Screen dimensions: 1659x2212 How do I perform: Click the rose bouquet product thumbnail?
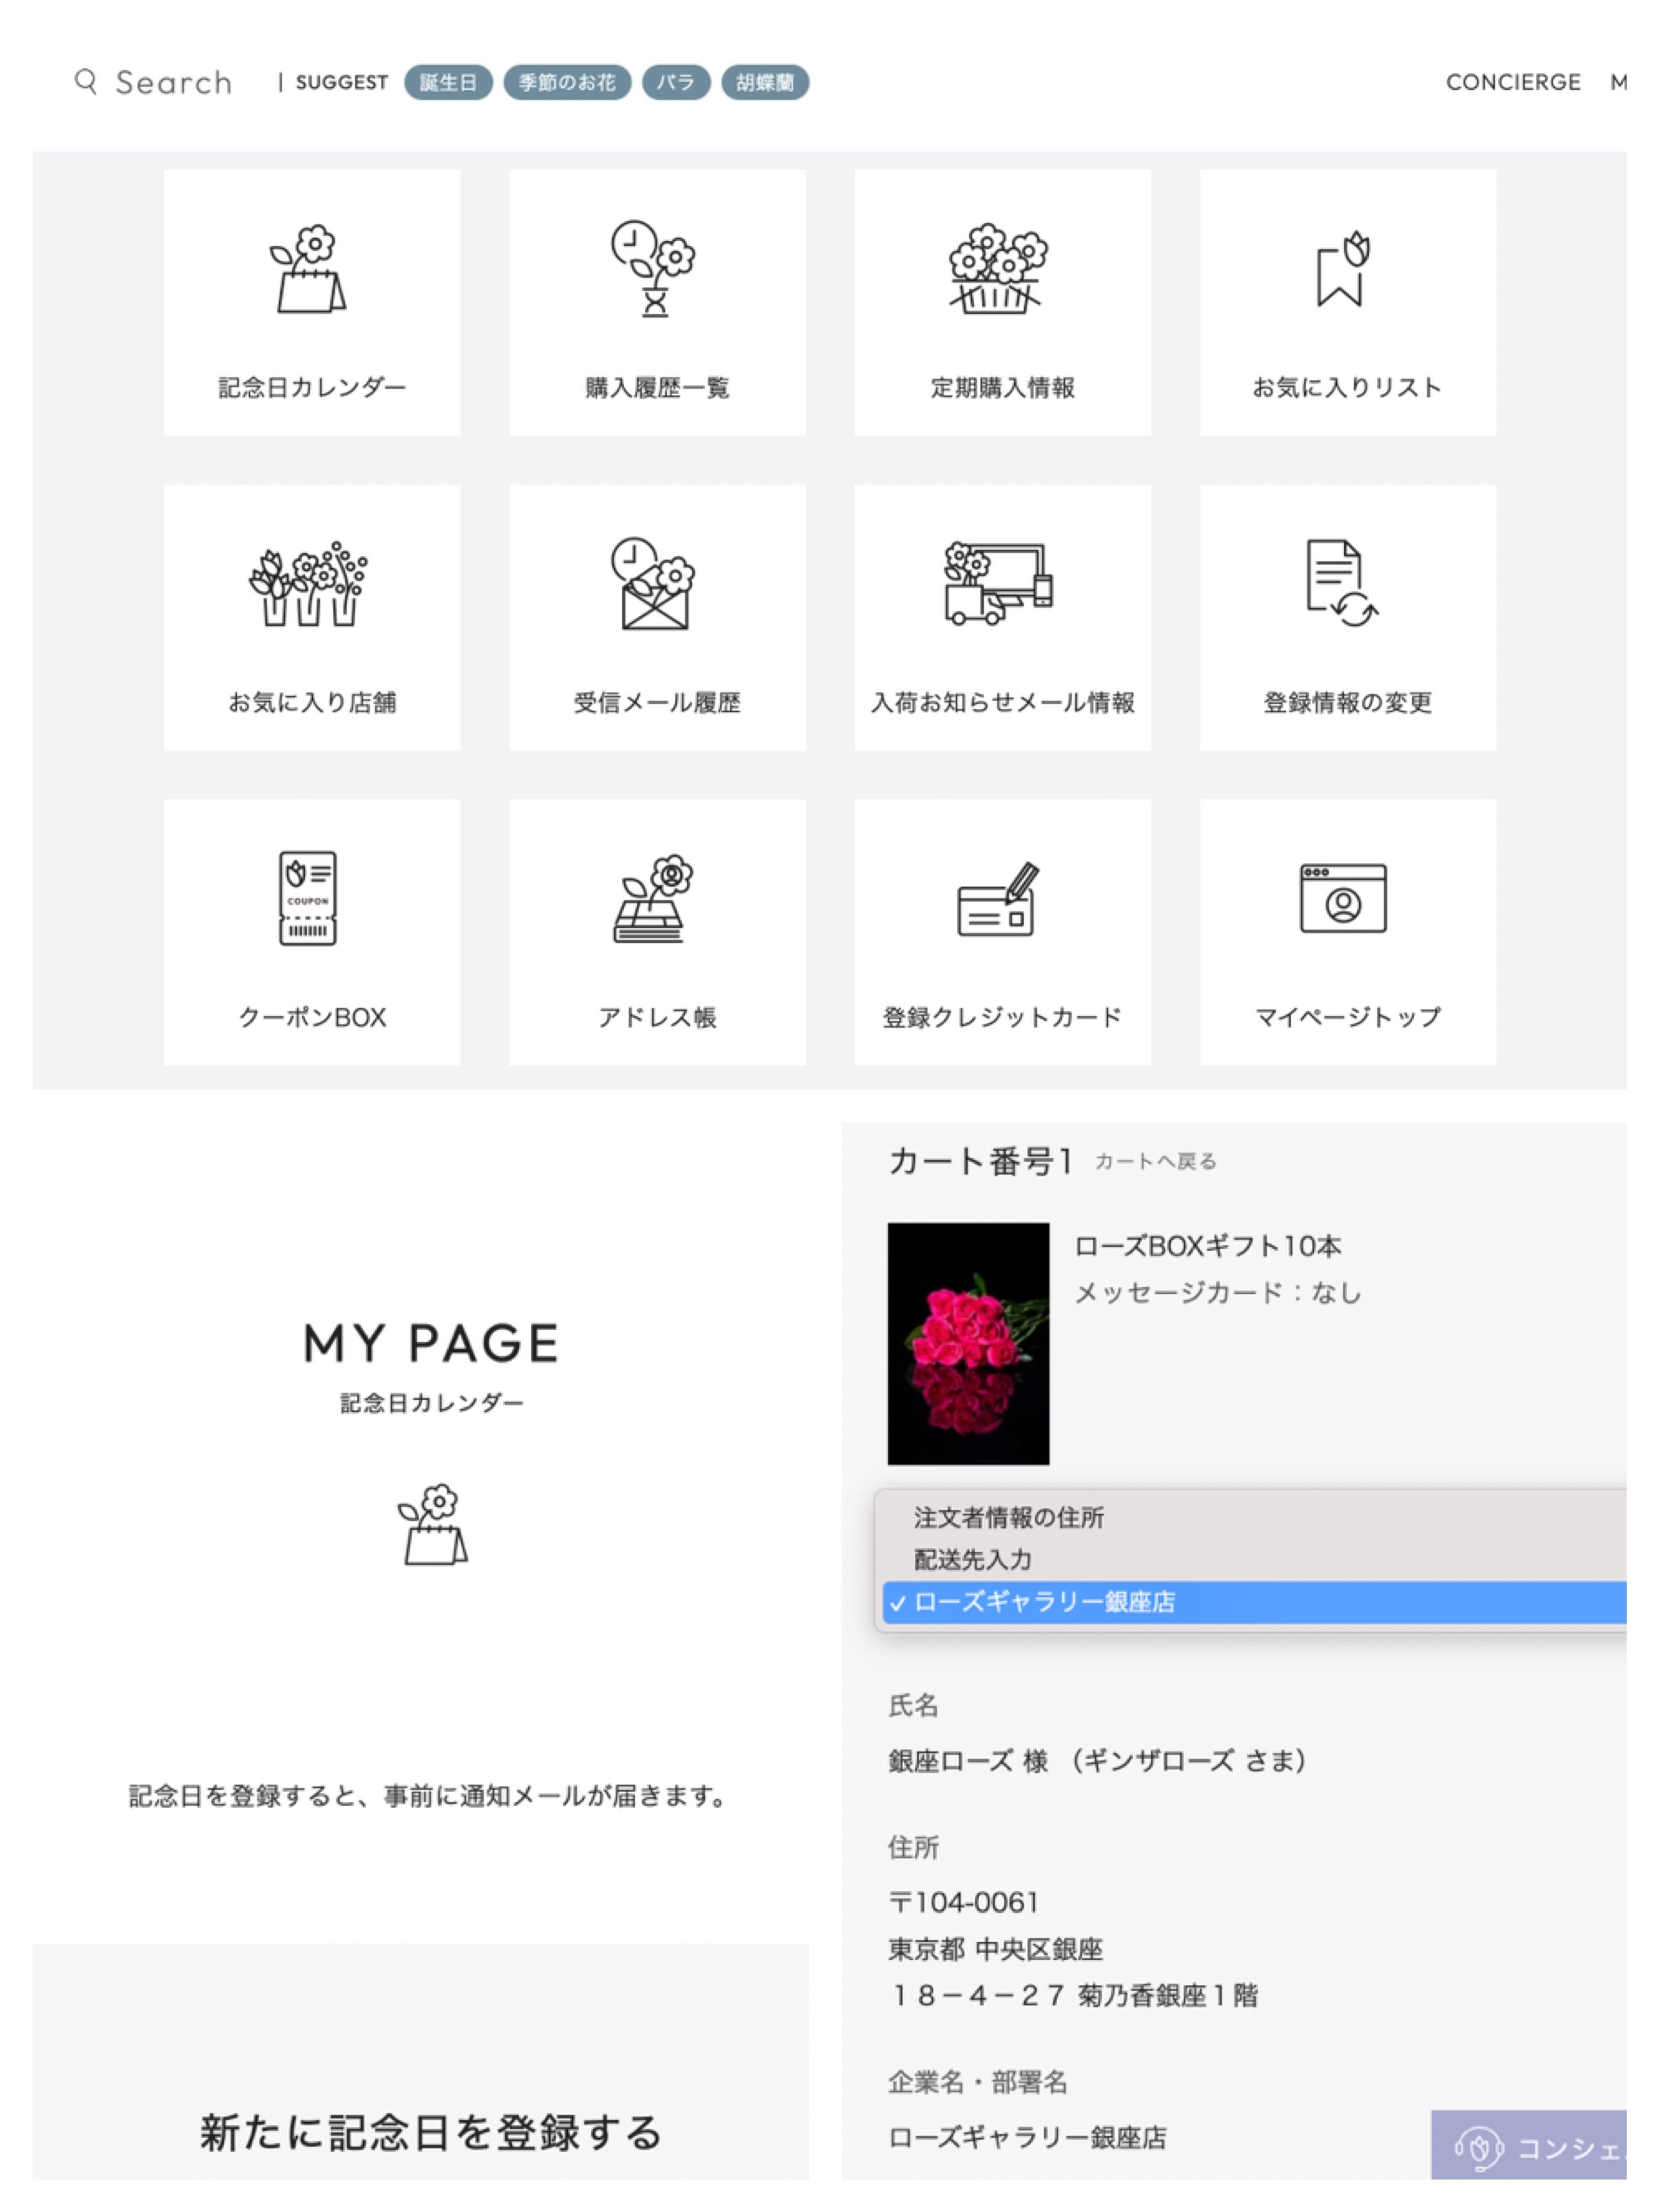point(968,1344)
